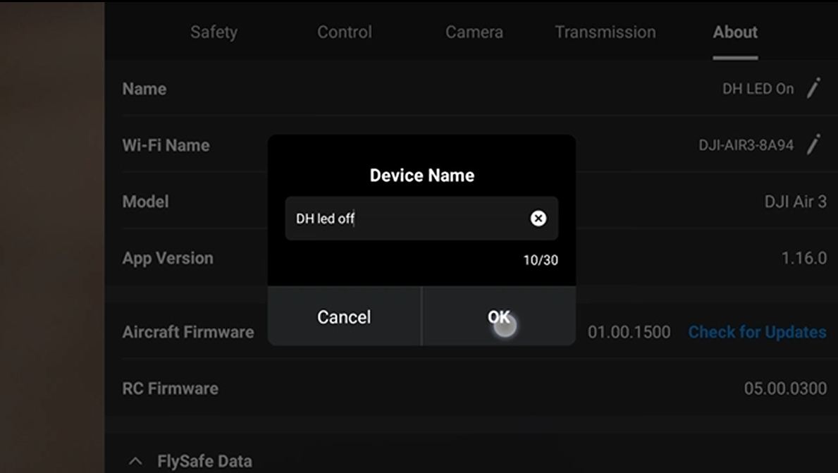Open the Control tab
The height and width of the screenshot is (473, 838).
coord(344,32)
